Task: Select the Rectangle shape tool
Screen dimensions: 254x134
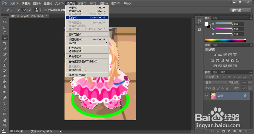Action: [5, 114]
